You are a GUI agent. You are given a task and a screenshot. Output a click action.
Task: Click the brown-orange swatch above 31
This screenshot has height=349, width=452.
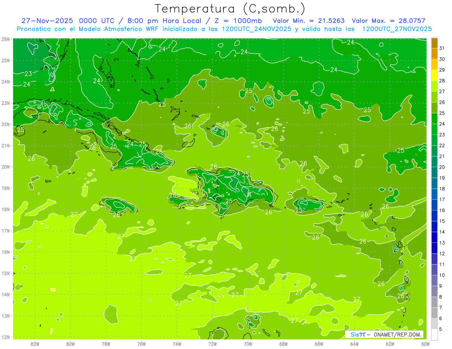(434, 43)
